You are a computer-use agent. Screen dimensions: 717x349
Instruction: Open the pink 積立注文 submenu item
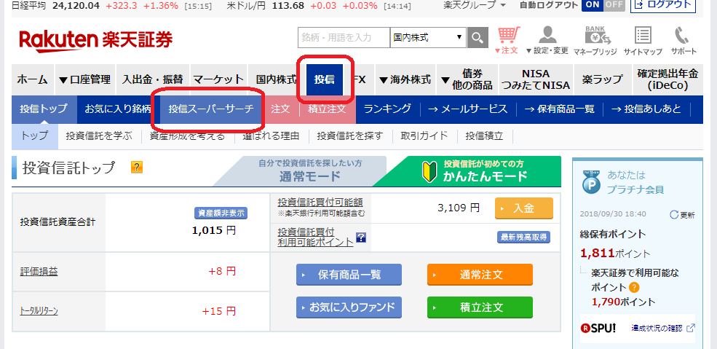click(327, 109)
